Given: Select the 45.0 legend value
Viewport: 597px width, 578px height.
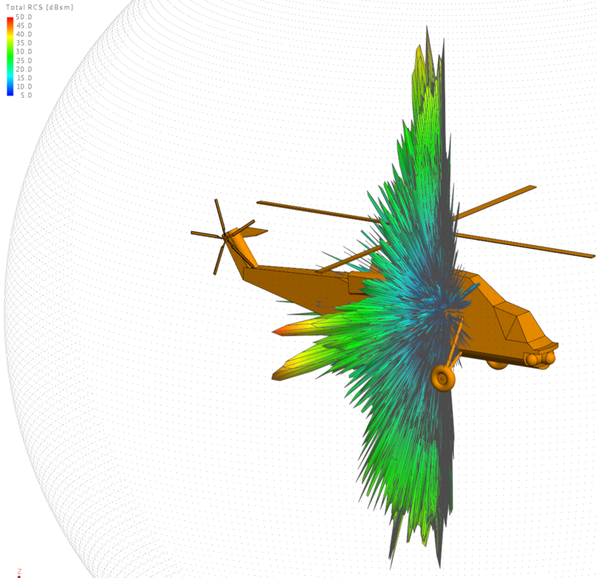Looking at the screenshot, I should click(x=24, y=25).
